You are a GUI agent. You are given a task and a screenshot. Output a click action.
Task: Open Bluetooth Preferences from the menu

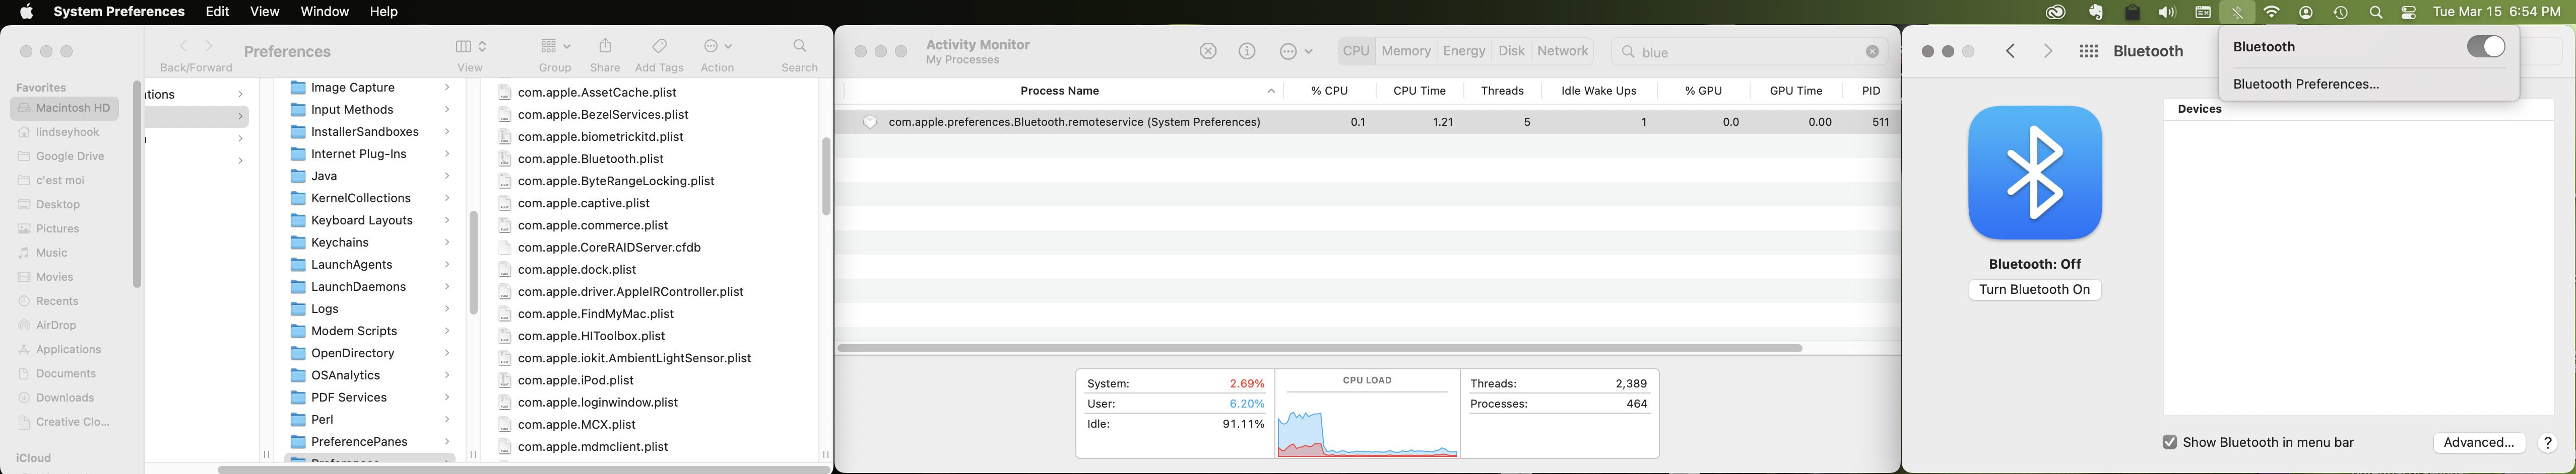2306,85
